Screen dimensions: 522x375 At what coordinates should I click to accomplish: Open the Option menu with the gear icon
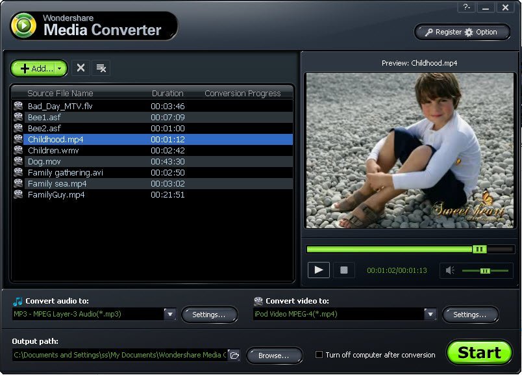click(x=481, y=32)
